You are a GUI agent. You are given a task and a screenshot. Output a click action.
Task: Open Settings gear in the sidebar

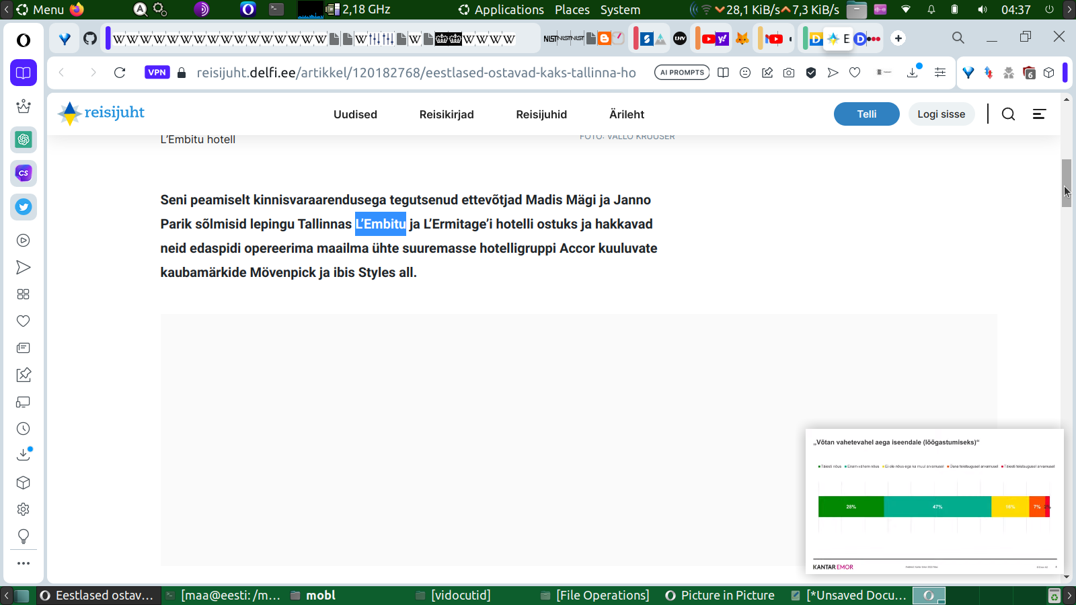click(x=24, y=510)
